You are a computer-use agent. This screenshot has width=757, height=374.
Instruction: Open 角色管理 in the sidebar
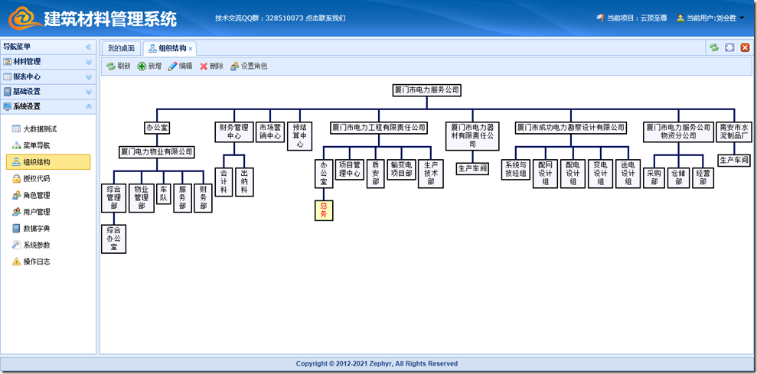pyautogui.click(x=36, y=195)
